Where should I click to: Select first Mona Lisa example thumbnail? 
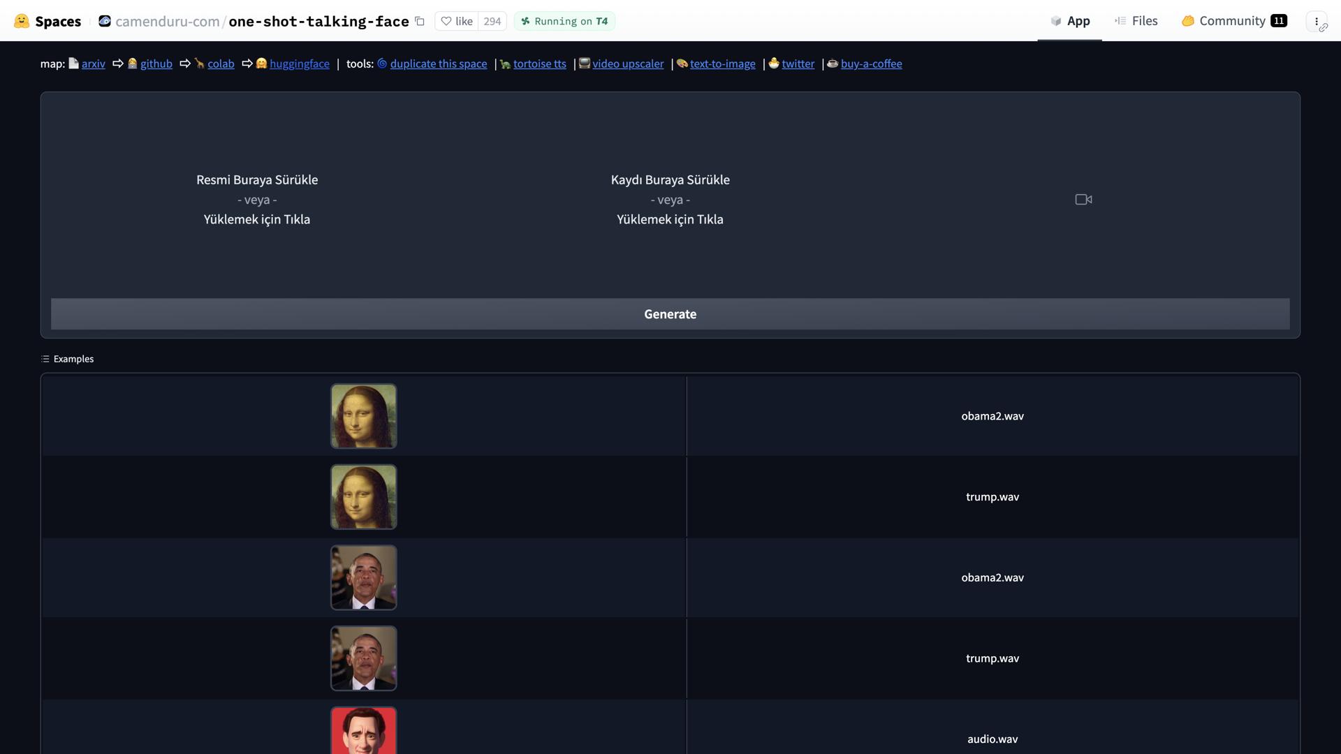(363, 416)
